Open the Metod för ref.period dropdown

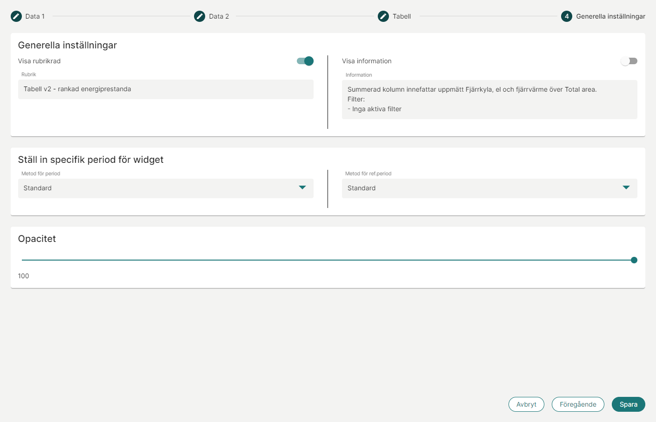[x=489, y=188]
